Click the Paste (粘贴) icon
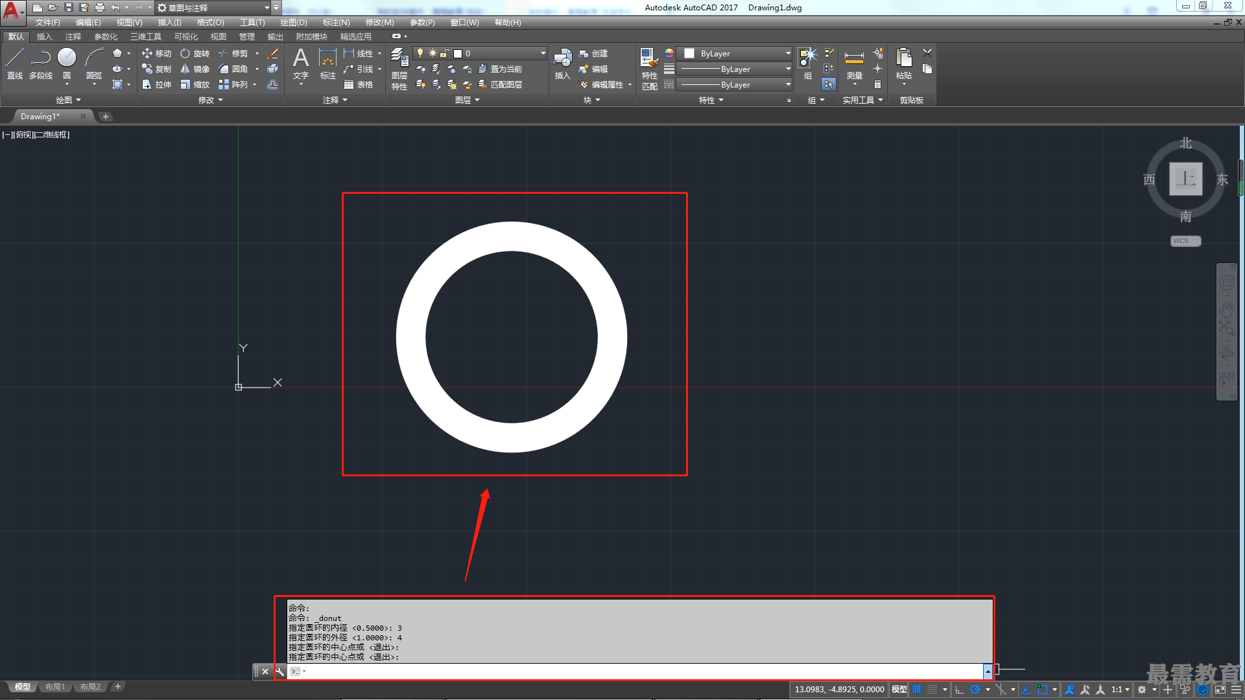This screenshot has width=1245, height=700. point(904,64)
